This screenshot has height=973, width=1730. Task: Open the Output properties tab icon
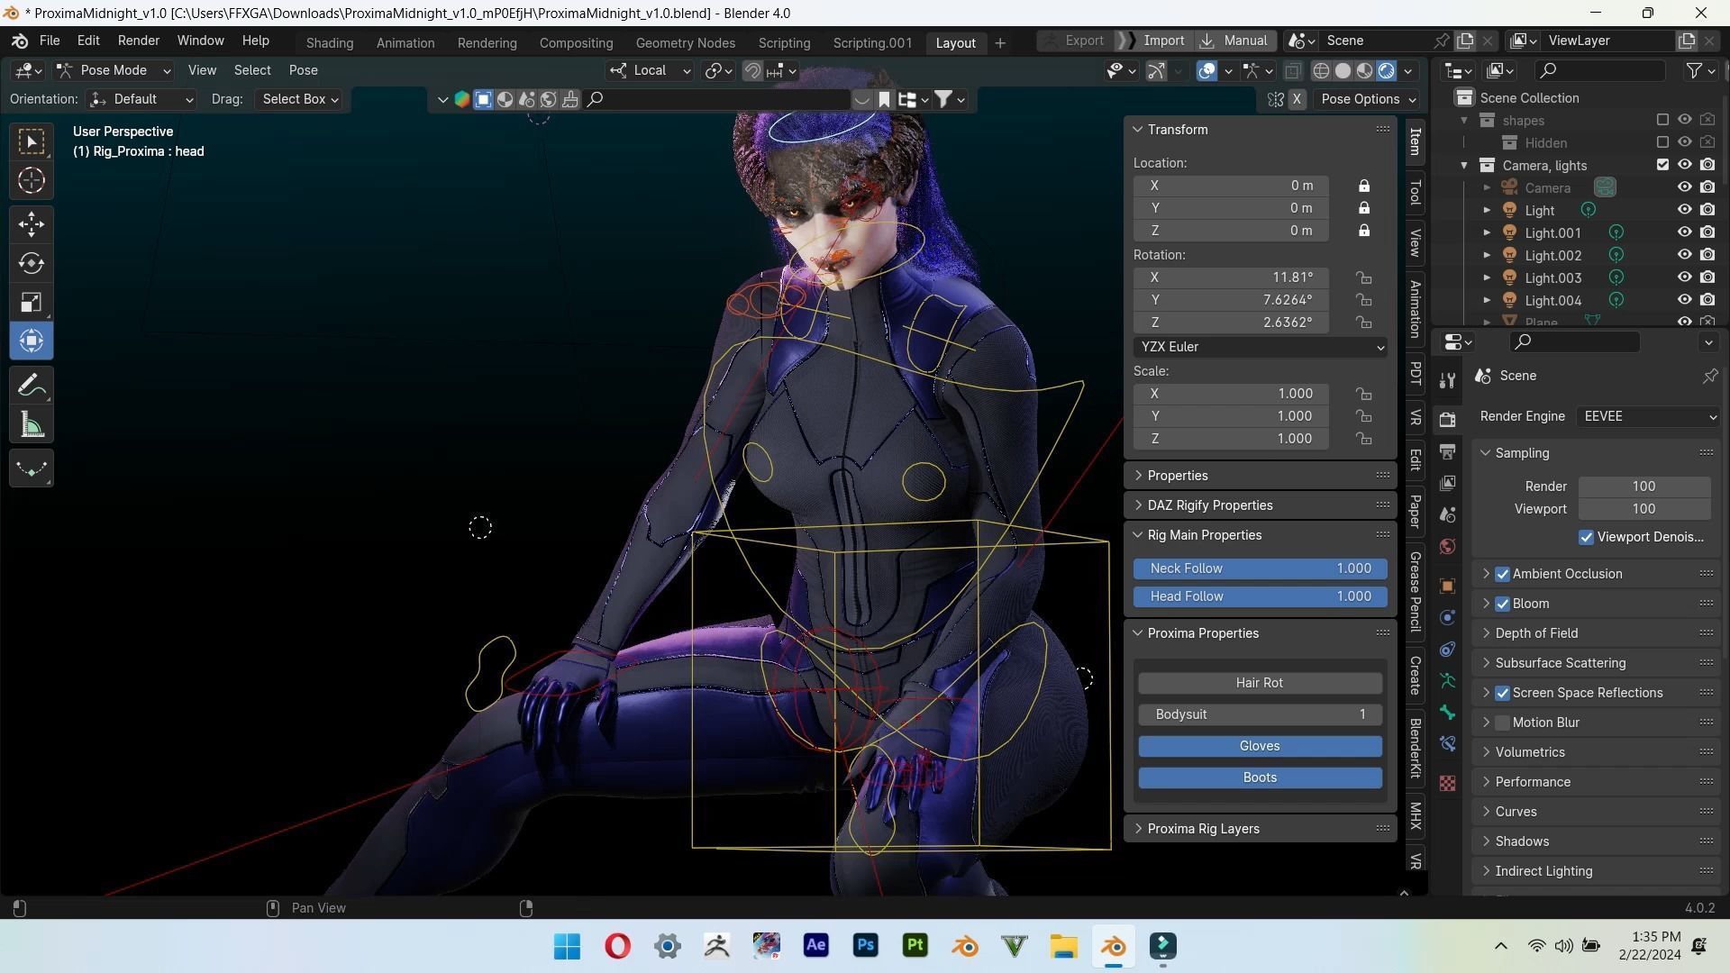pyautogui.click(x=1448, y=451)
